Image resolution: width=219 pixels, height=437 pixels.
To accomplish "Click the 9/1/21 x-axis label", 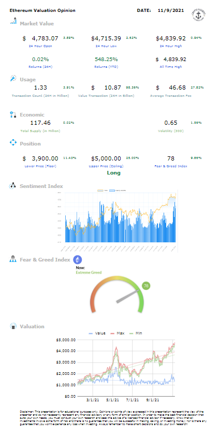I will pos(153,400).
